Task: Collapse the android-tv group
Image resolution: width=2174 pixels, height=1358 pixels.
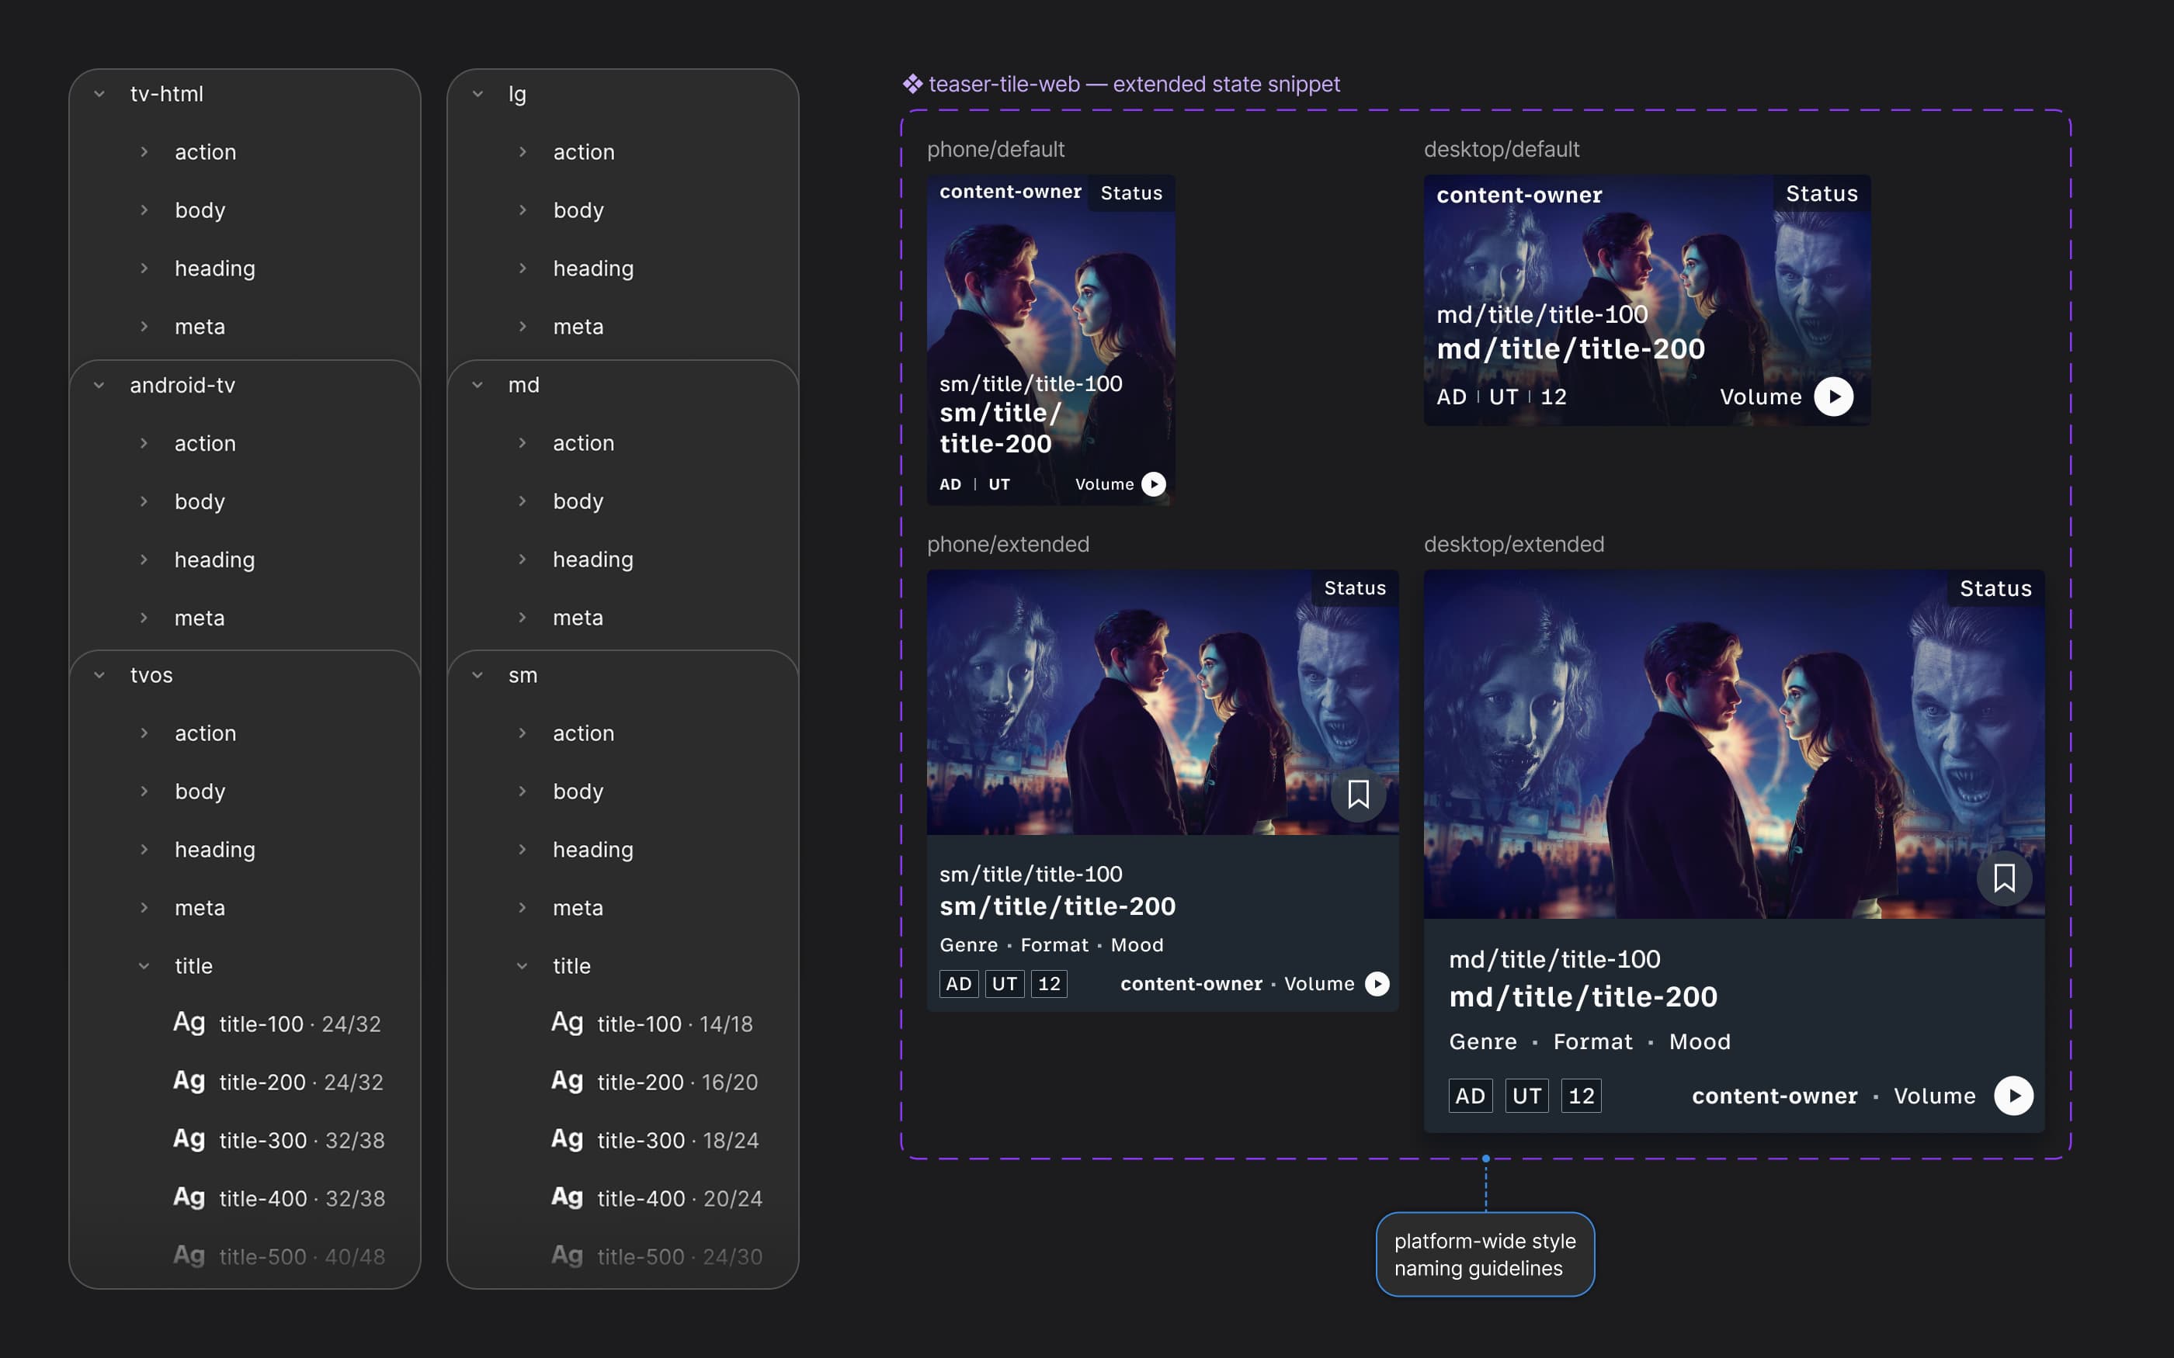Action: coord(99,386)
